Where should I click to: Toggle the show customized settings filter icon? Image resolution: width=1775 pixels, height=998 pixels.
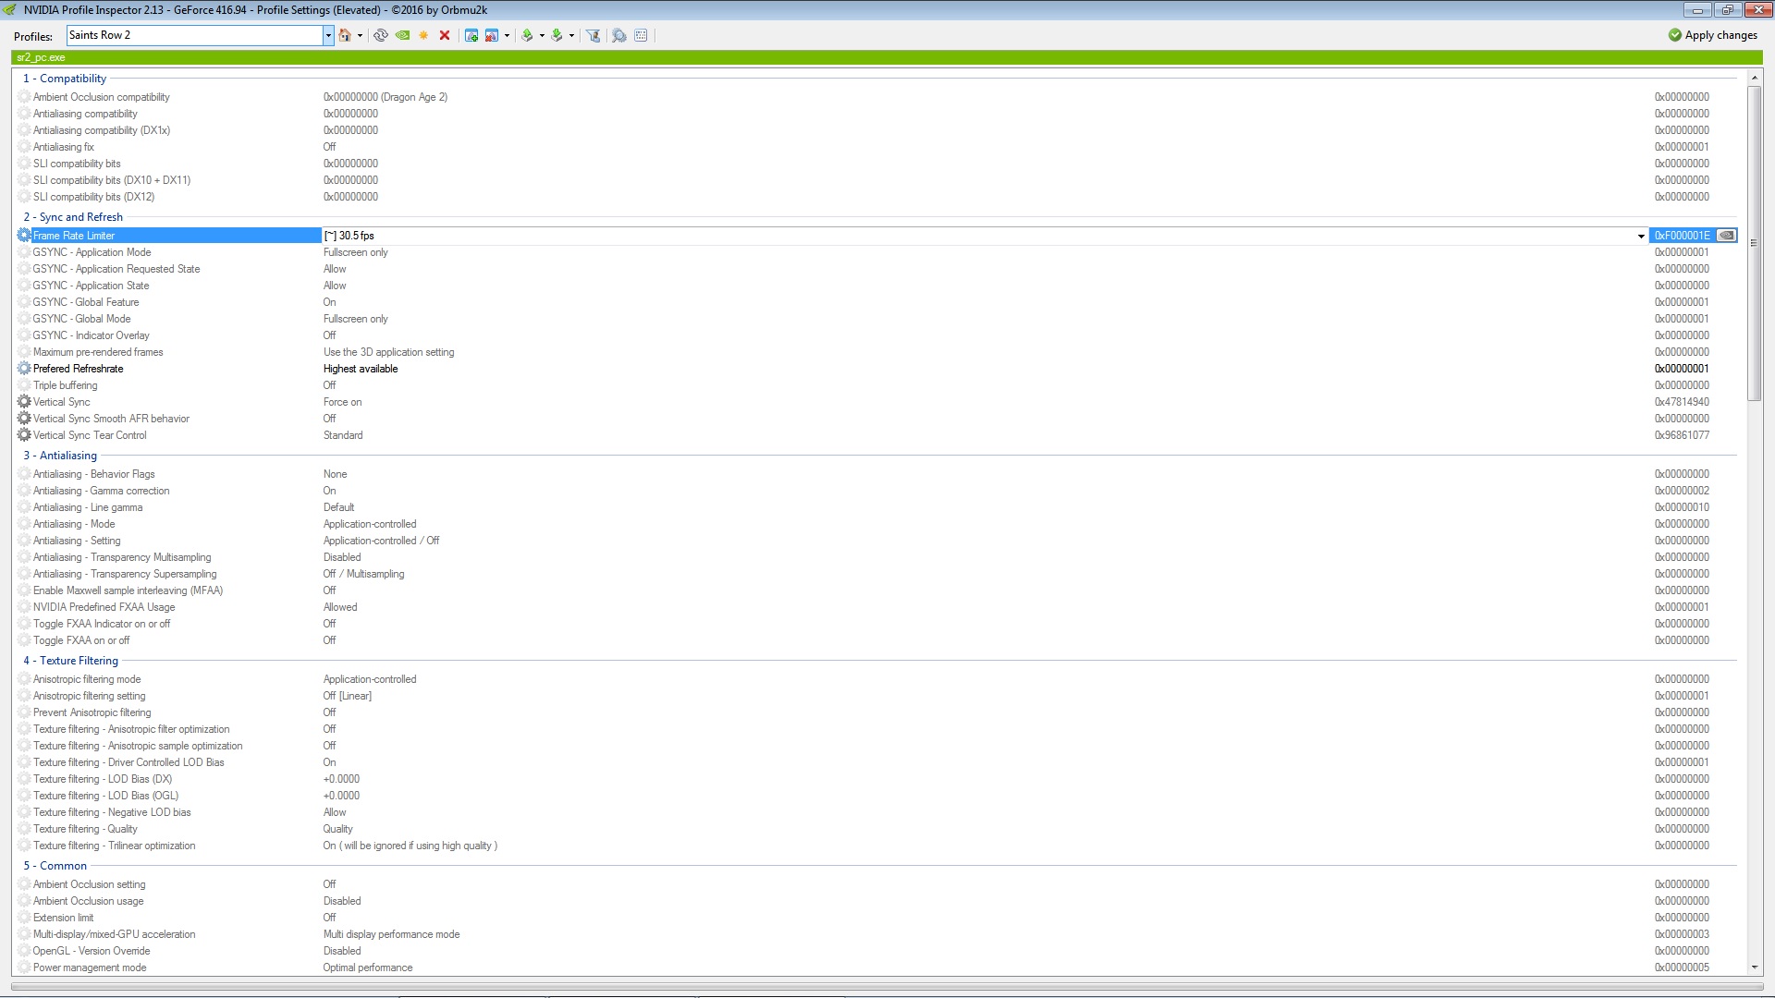(x=594, y=35)
